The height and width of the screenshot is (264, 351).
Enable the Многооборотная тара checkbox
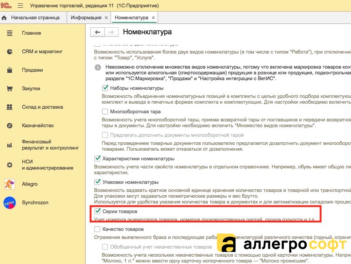(x=105, y=111)
